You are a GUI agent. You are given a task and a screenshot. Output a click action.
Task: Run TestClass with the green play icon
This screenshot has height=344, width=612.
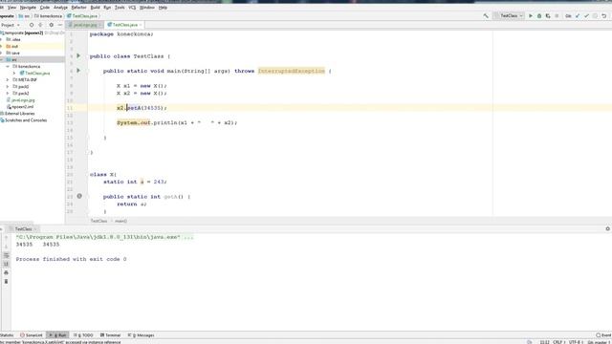(x=531, y=16)
